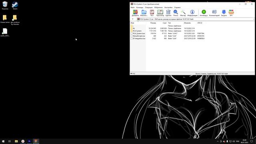Select the Корзина recycle bin desktop icon
256x144 pixels.
tap(5, 5)
